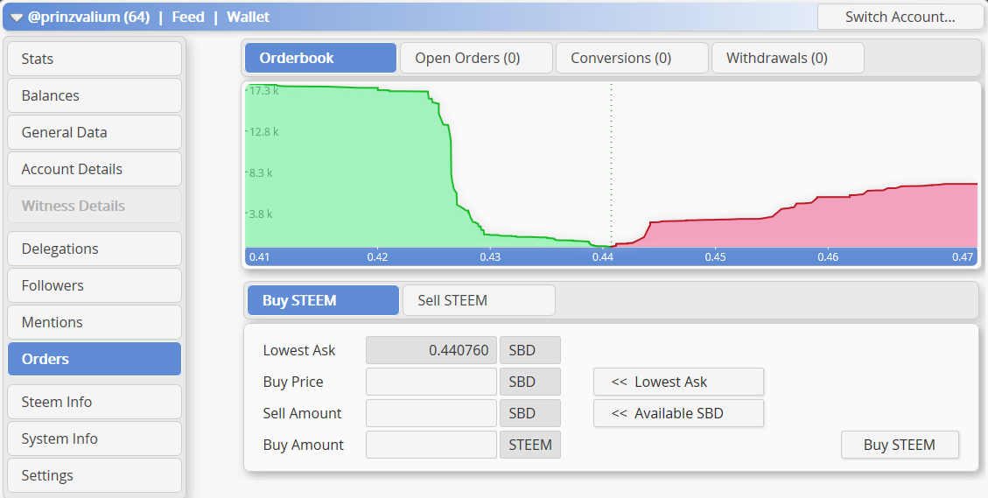988x498 pixels.
Task: Show General Data in the sidebar
Action: point(95,132)
